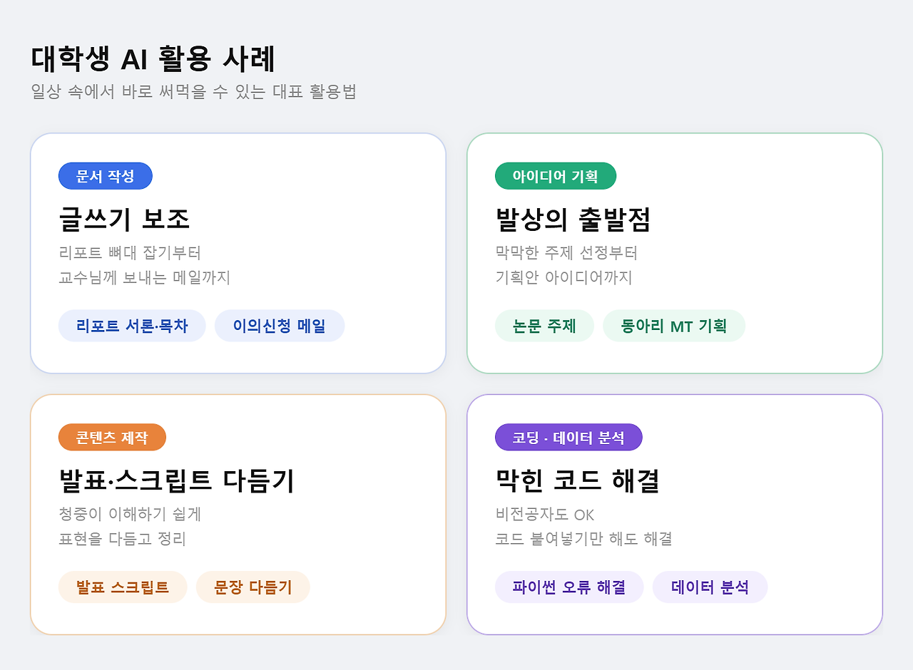Open the 리포트 서론·목차 chip
Screen dimensions: 913x670
click(x=132, y=326)
